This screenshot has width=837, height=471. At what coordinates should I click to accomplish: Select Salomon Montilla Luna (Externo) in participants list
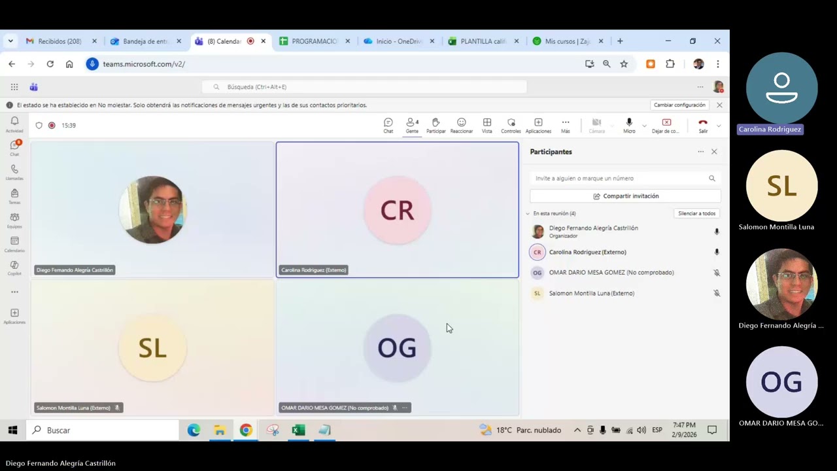[625, 293]
